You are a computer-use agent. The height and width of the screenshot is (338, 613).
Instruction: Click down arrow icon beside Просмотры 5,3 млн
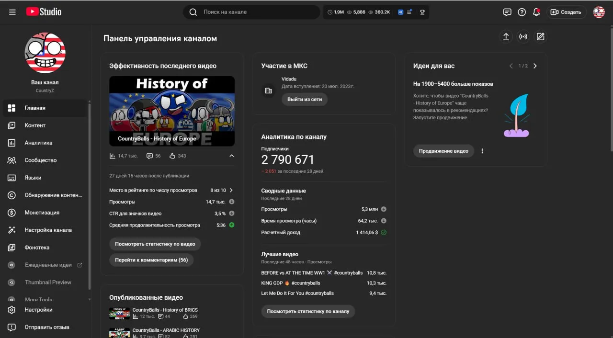click(x=384, y=209)
